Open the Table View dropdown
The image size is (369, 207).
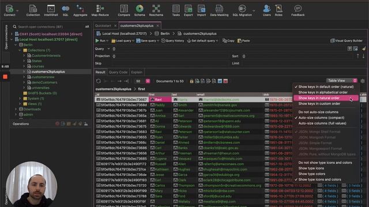point(342,80)
